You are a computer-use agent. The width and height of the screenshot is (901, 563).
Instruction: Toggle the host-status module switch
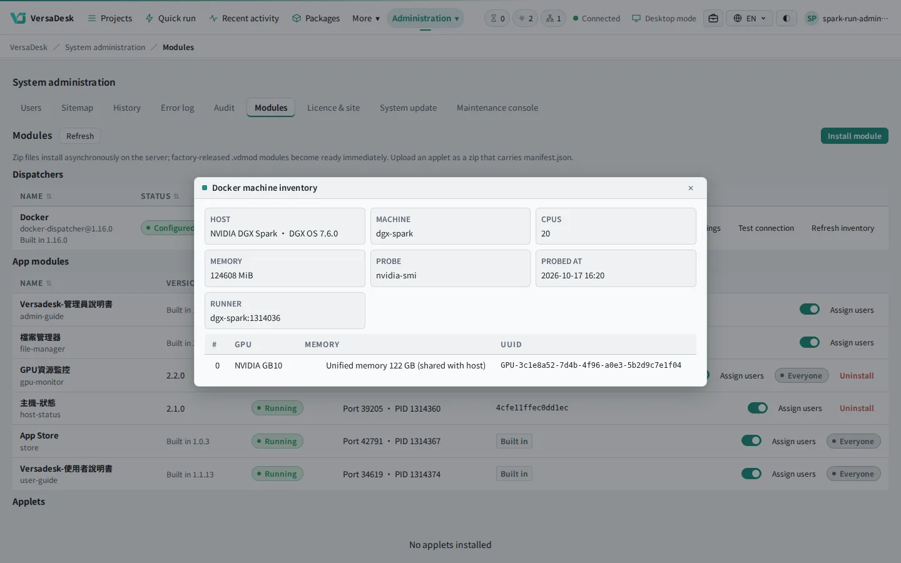tap(758, 408)
